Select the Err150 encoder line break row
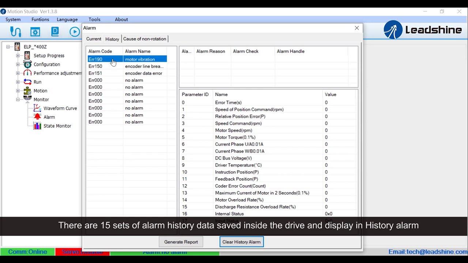 pyautogui.click(x=127, y=66)
